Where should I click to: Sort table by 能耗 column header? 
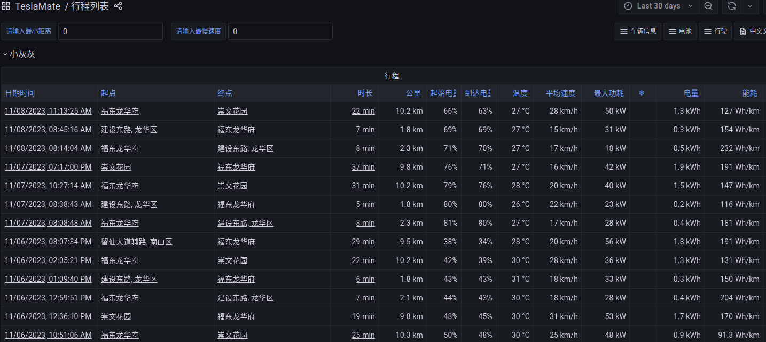click(749, 93)
